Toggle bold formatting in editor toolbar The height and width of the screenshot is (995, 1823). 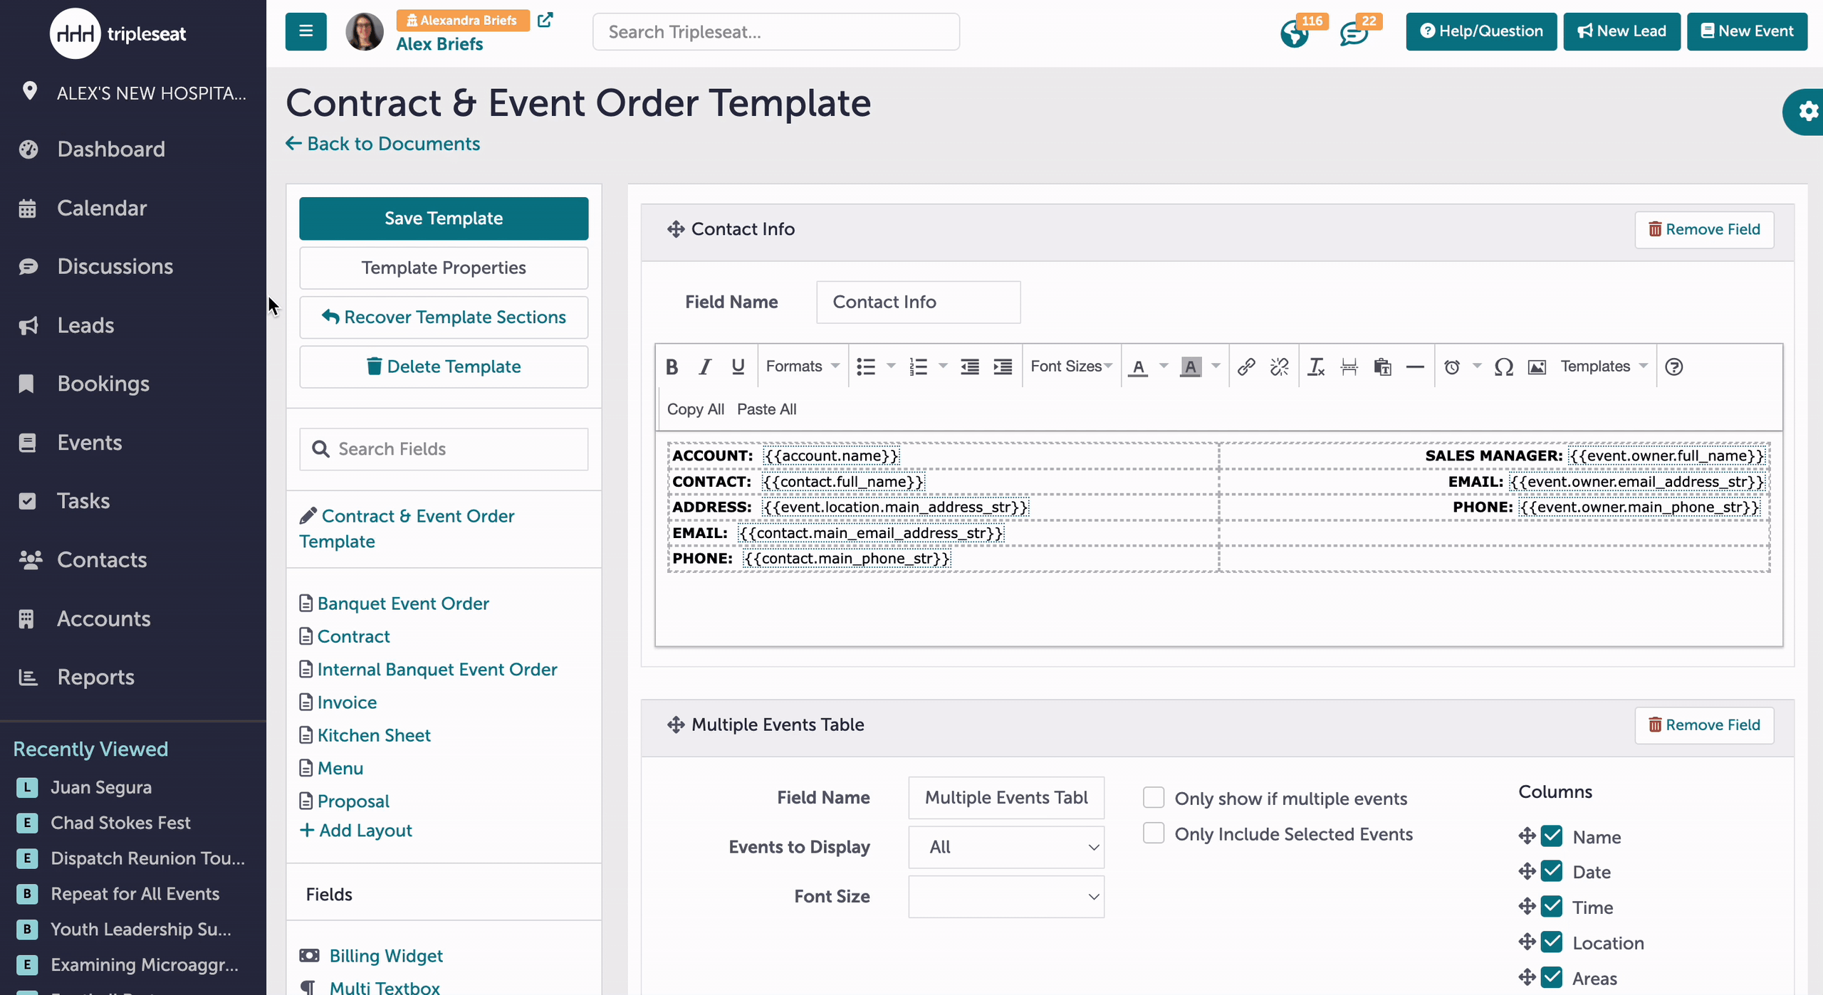tap(672, 367)
